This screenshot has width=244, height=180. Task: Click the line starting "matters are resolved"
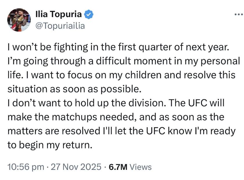[x=121, y=130]
